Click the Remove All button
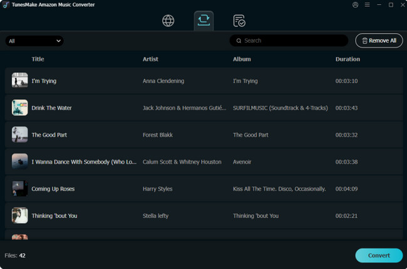The width and height of the screenshot is (407, 269). (379, 41)
